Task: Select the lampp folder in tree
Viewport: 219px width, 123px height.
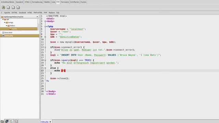Action: [x=11, y=23]
